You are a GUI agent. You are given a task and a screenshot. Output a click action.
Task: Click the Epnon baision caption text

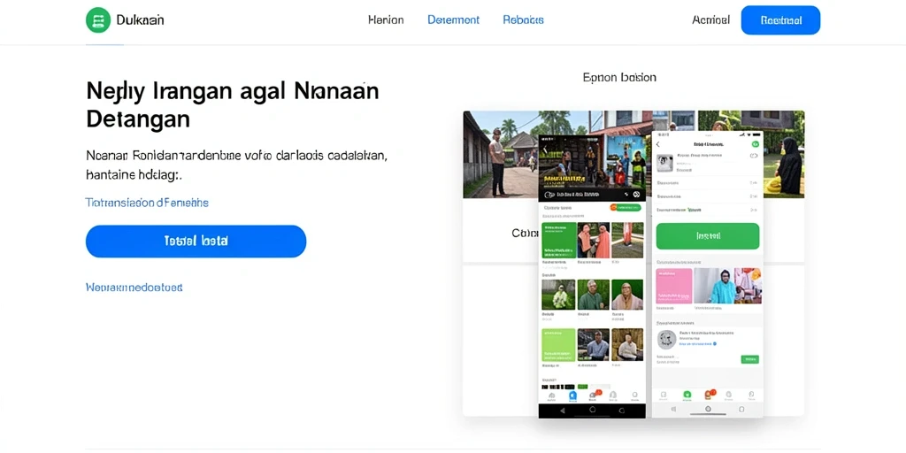coord(619,77)
